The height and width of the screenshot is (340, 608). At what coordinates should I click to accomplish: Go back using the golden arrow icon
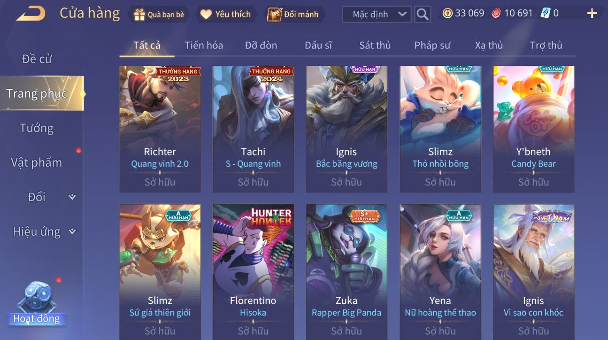(x=31, y=14)
